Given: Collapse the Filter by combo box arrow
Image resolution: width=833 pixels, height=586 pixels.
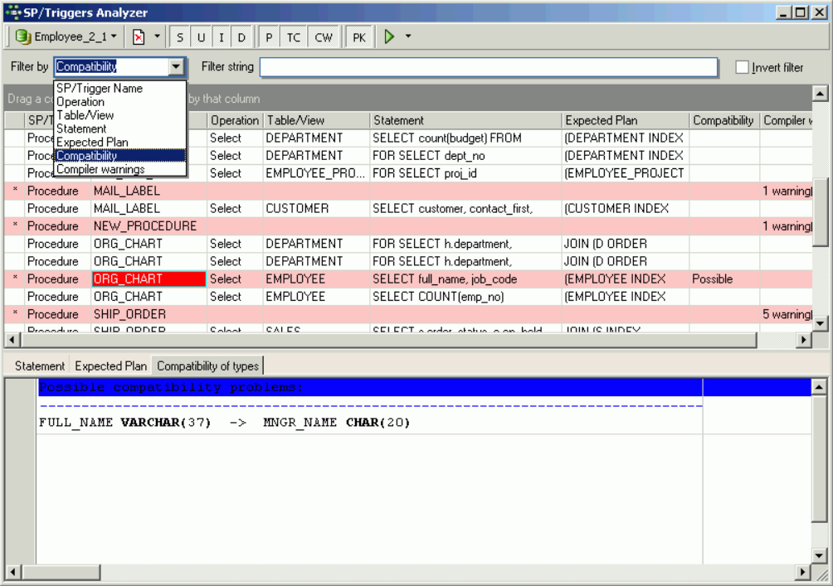Looking at the screenshot, I should [x=177, y=67].
